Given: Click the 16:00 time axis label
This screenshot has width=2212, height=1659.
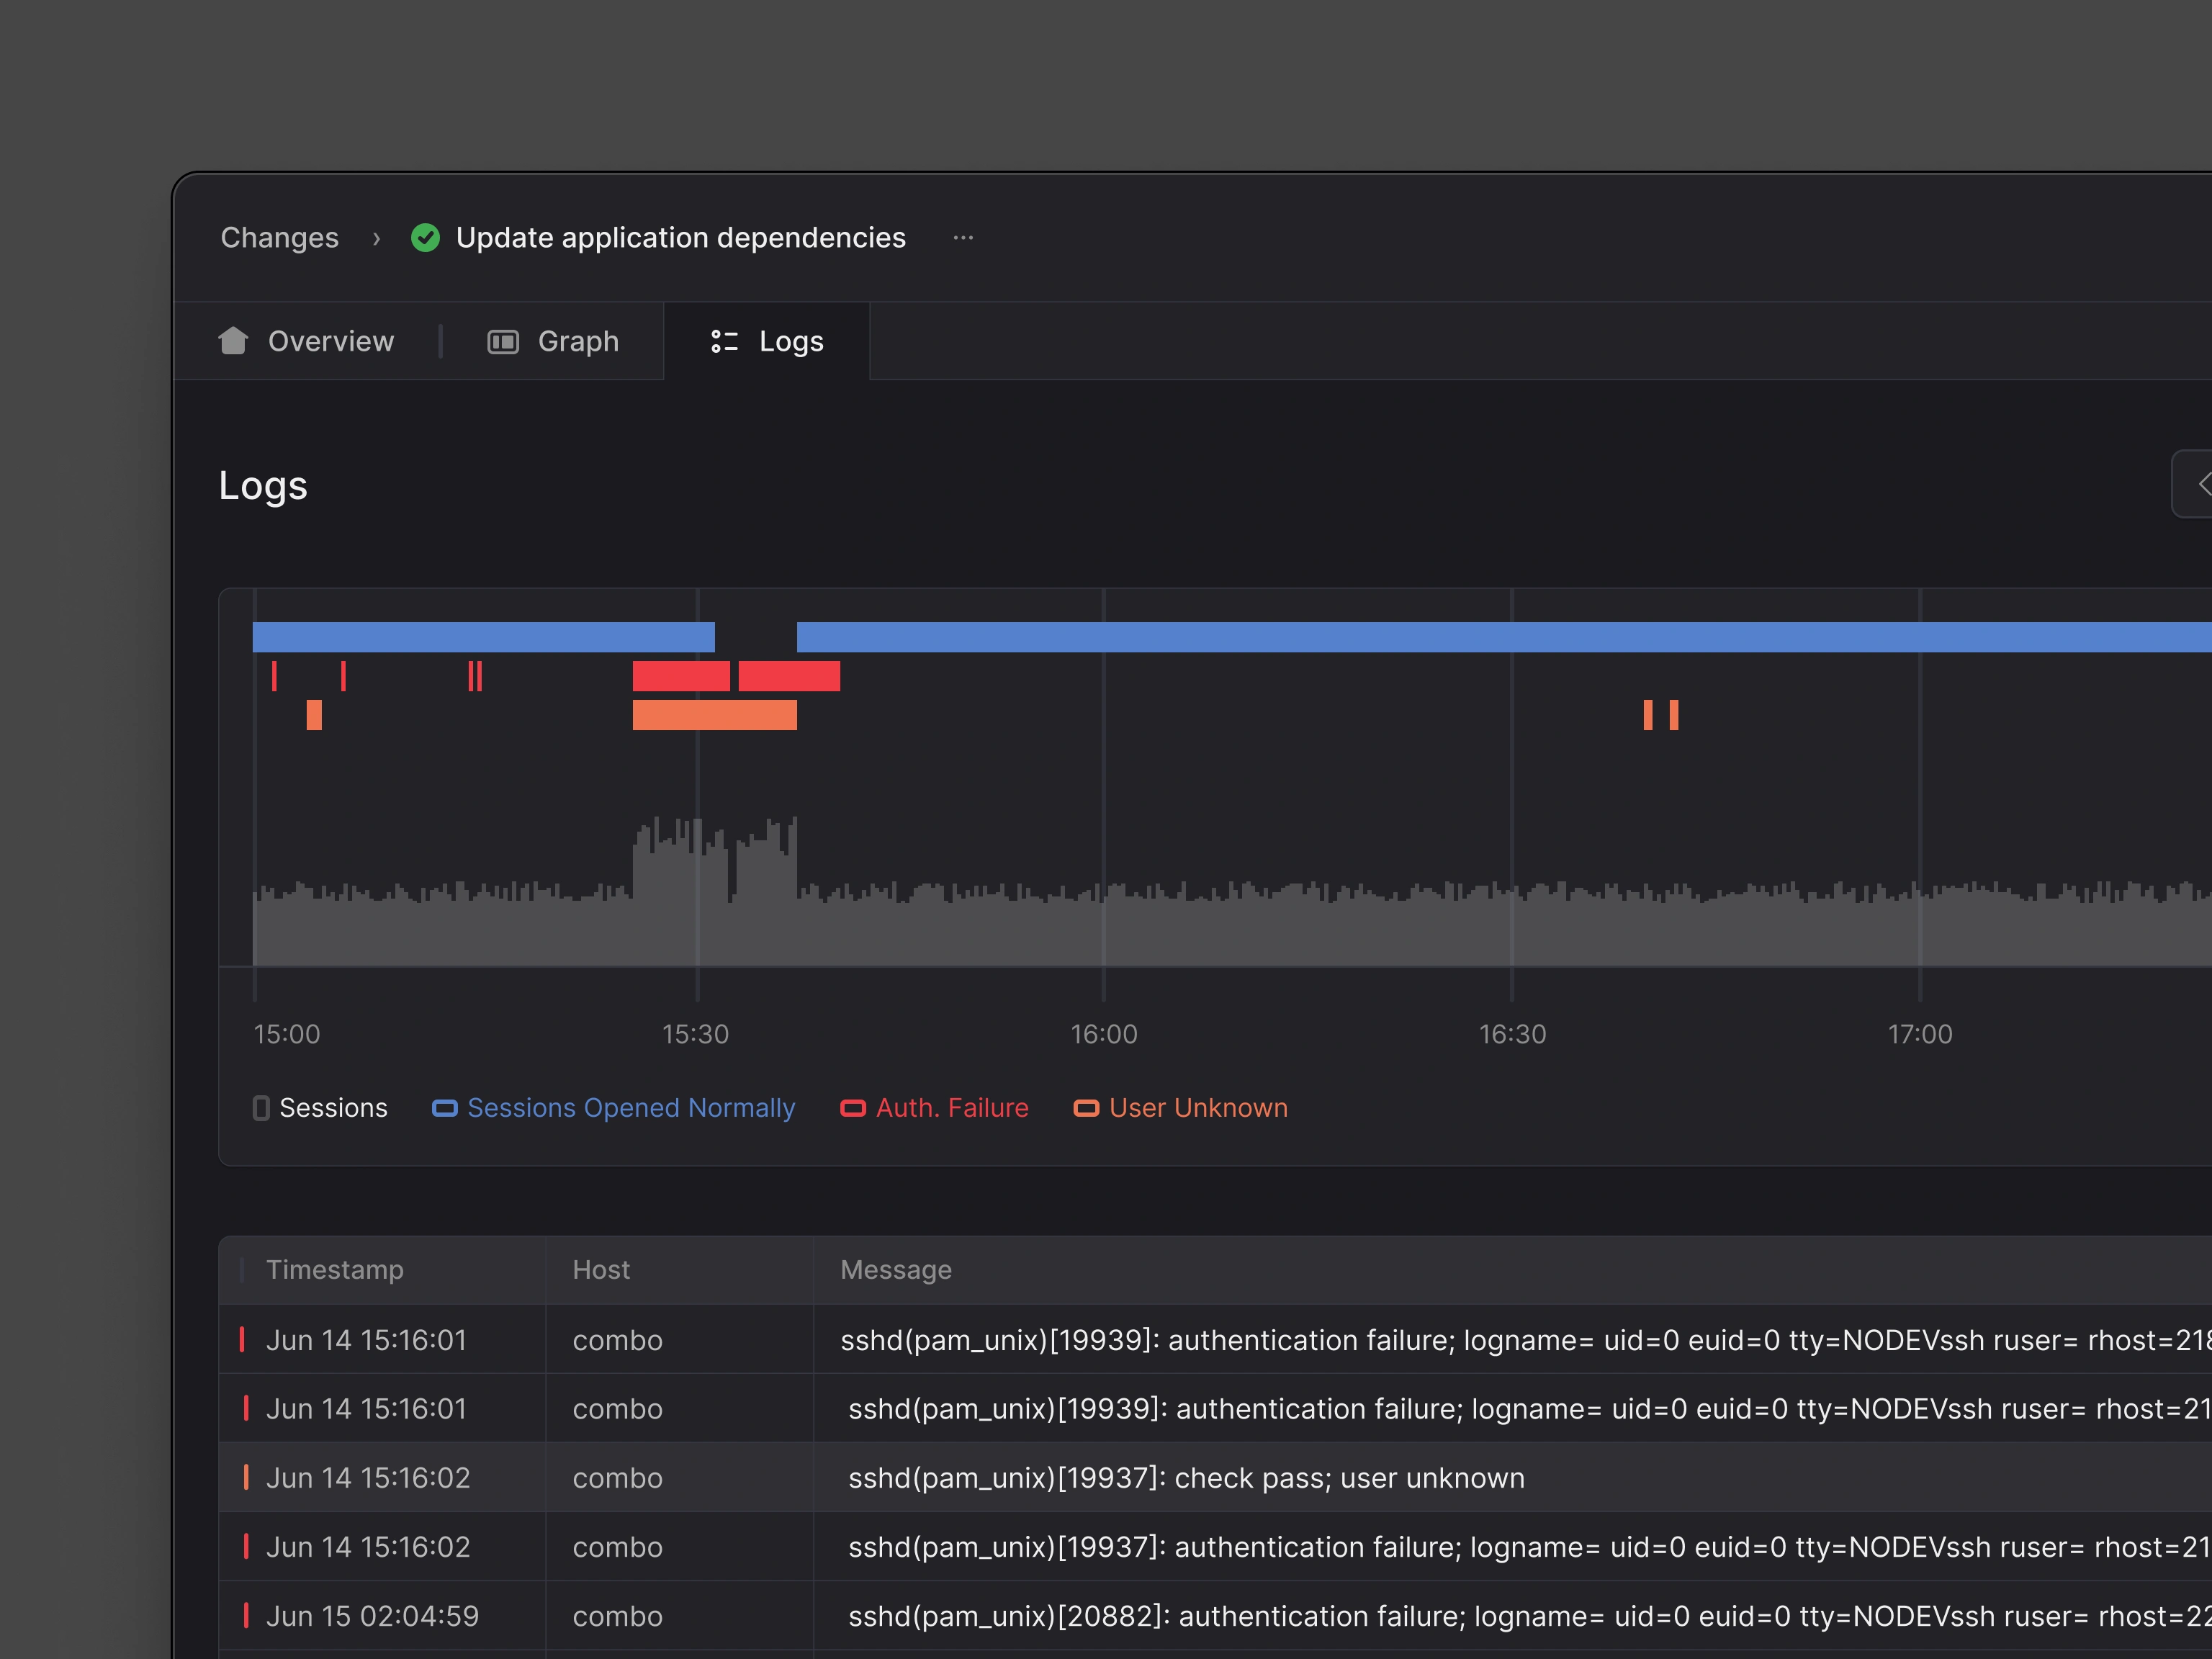Looking at the screenshot, I should coord(1104,1034).
